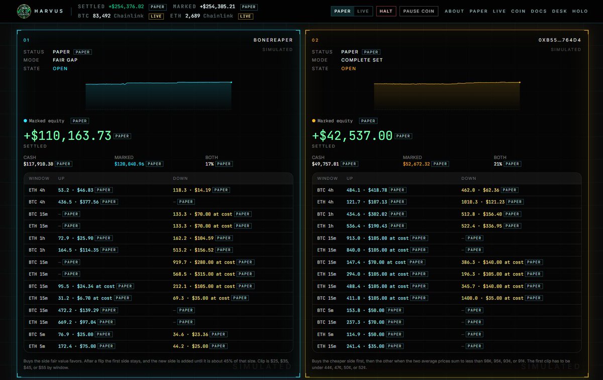Select cell 53.2 · $46.83
The height and width of the screenshot is (380, 603).
tap(75, 190)
